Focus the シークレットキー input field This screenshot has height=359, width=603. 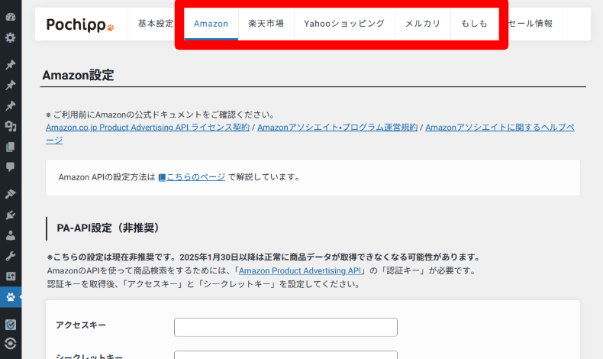285,355
